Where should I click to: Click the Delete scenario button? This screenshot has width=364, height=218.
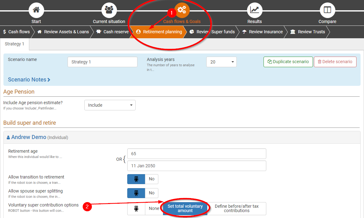(335, 62)
